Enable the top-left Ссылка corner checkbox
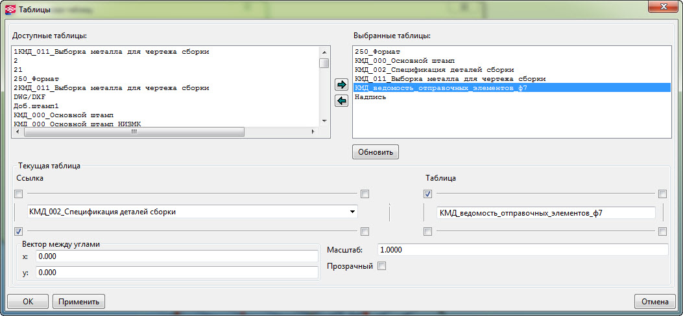Image resolution: width=683 pixels, height=316 pixels. [18, 194]
